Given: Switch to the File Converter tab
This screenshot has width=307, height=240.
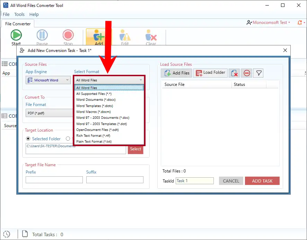Looking at the screenshot, I should pos(18,24).
